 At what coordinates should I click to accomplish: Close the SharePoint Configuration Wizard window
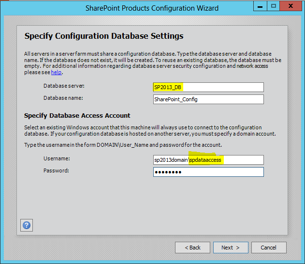(291, 6)
